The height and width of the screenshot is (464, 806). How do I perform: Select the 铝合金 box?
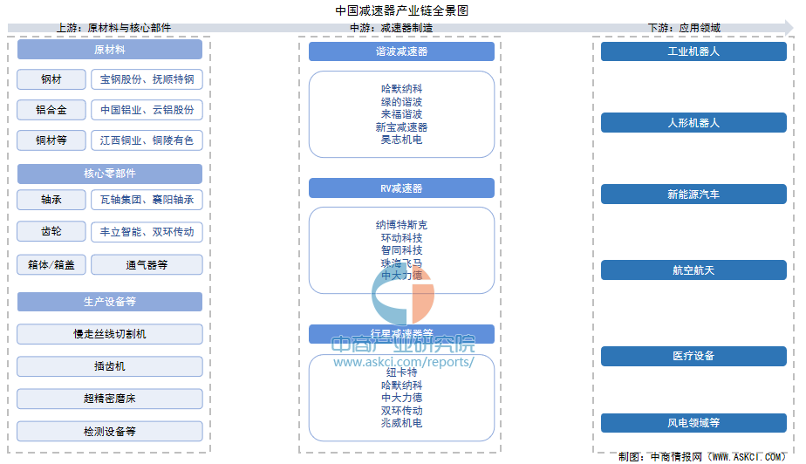point(51,109)
